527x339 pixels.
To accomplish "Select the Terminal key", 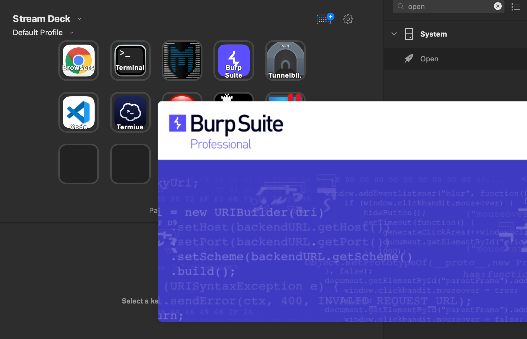I will click(130, 61).
